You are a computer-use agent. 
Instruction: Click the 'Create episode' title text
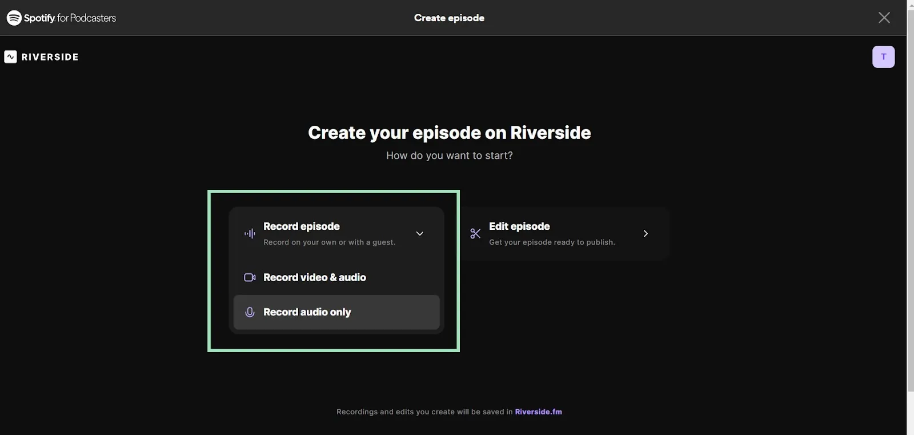[x=449, y=18]
